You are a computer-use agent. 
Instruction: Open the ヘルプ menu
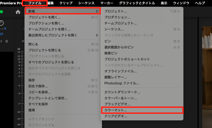(x=200, y=3)
